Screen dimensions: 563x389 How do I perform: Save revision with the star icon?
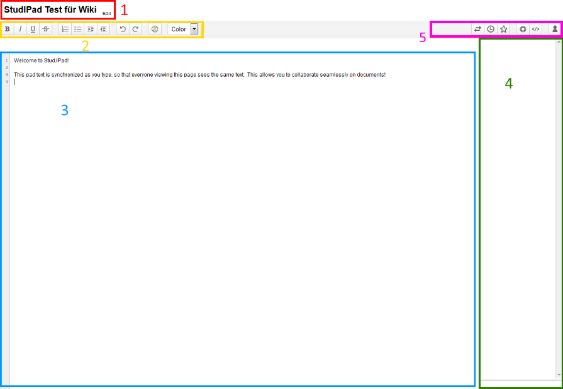click(503, 29)
